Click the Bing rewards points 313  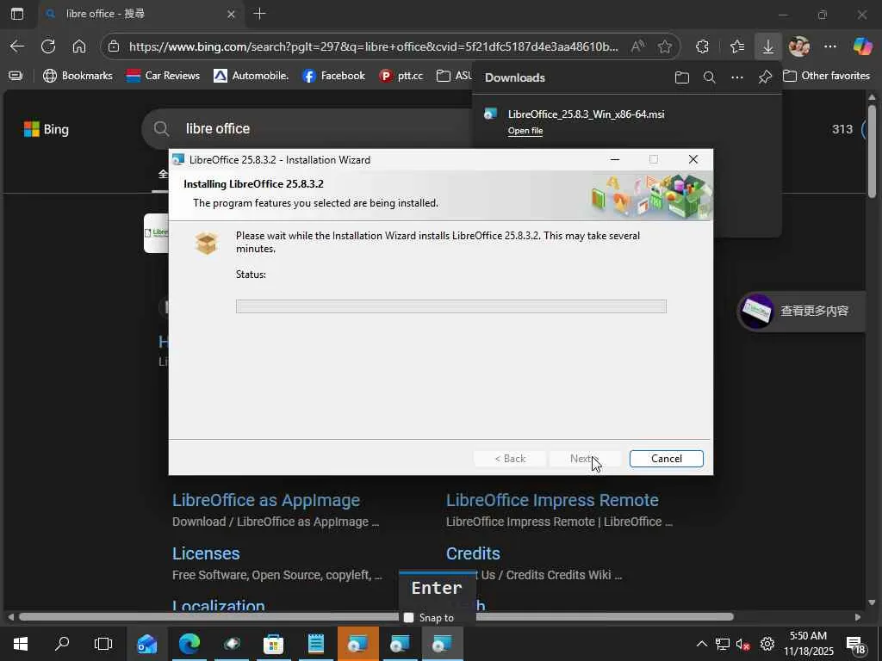tap(842, 129)
